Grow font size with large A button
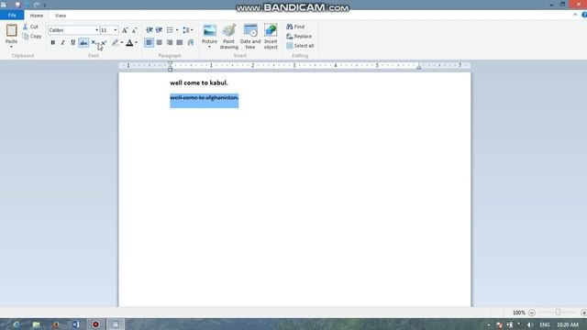This screenshot has height=330, width=587. 125,30
